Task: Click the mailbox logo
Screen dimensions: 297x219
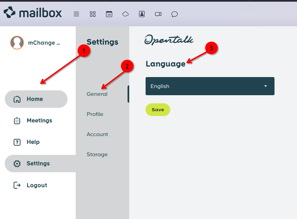Action: pos(33,13)
